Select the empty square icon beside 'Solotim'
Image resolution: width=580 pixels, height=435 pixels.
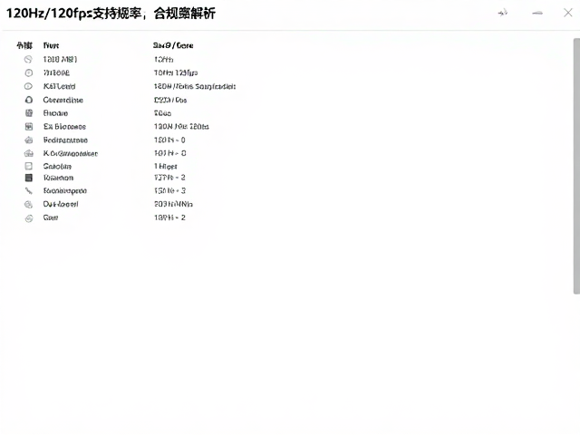point(28,166)
